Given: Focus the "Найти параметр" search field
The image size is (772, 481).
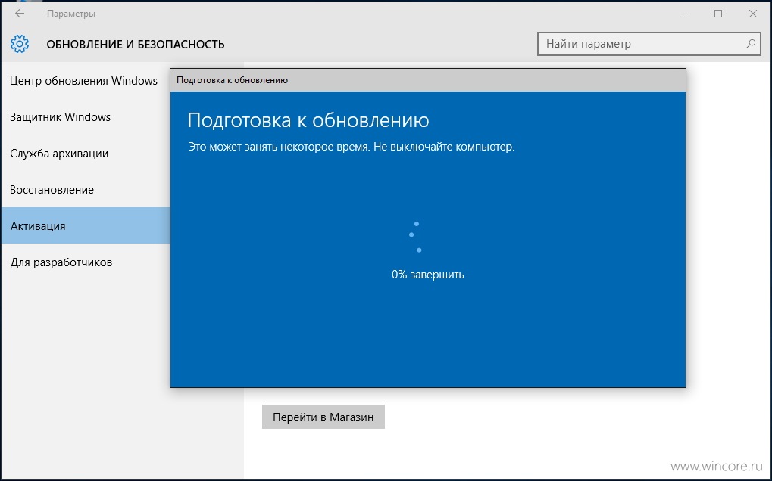Looking at the screenshot, I should click(x=649, y=44).
